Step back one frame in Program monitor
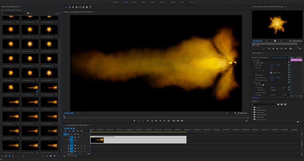The image size is (304, 161). tap(152, 121)
